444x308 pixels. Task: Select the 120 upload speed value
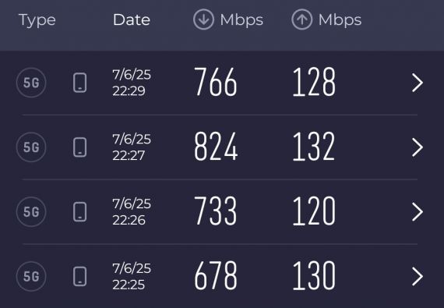click(314, 211)
